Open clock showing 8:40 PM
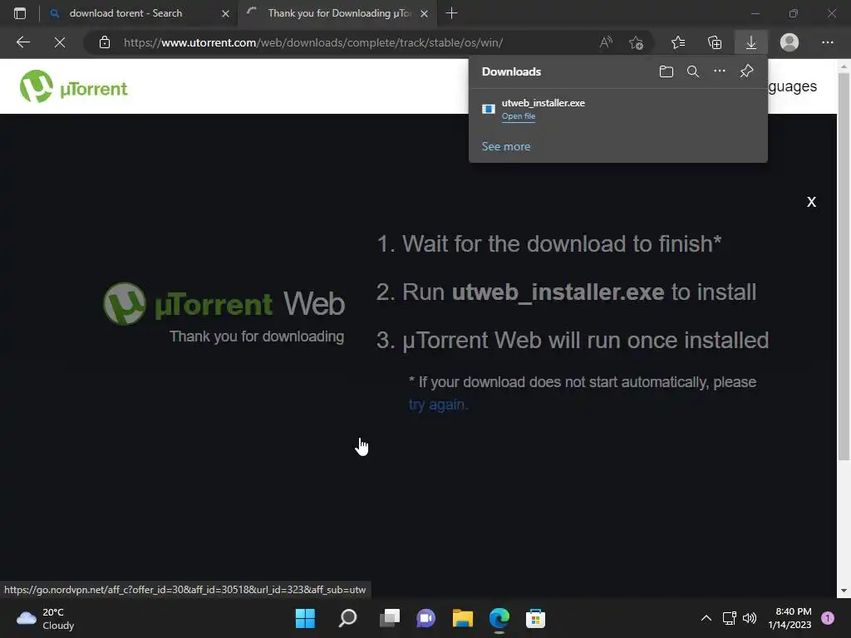Image resolution: width=851 pixels, height=638 pixels. (790, 618)
